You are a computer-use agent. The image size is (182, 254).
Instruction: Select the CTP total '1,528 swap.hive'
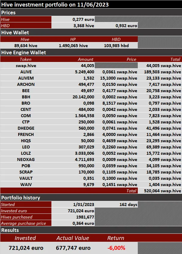point(165,122)
